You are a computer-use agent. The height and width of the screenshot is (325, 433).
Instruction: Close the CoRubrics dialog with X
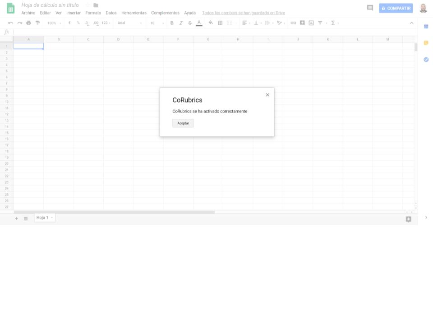coord(267,95)
